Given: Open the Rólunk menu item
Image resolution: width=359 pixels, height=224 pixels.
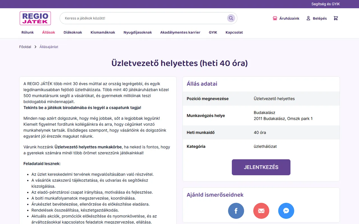Looking at the screenshot, I should [27, 32].
